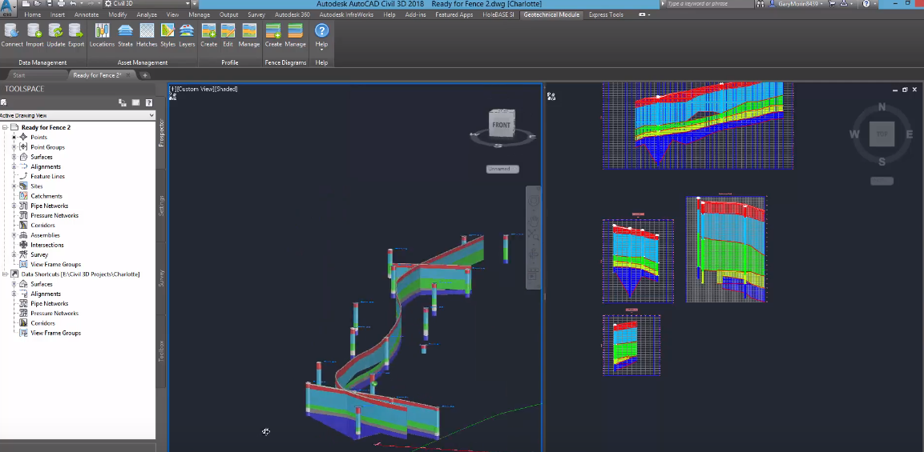This screenshot has width=924, height=452.
Task: Open the Locations asset tool
Action: [102, 32]
